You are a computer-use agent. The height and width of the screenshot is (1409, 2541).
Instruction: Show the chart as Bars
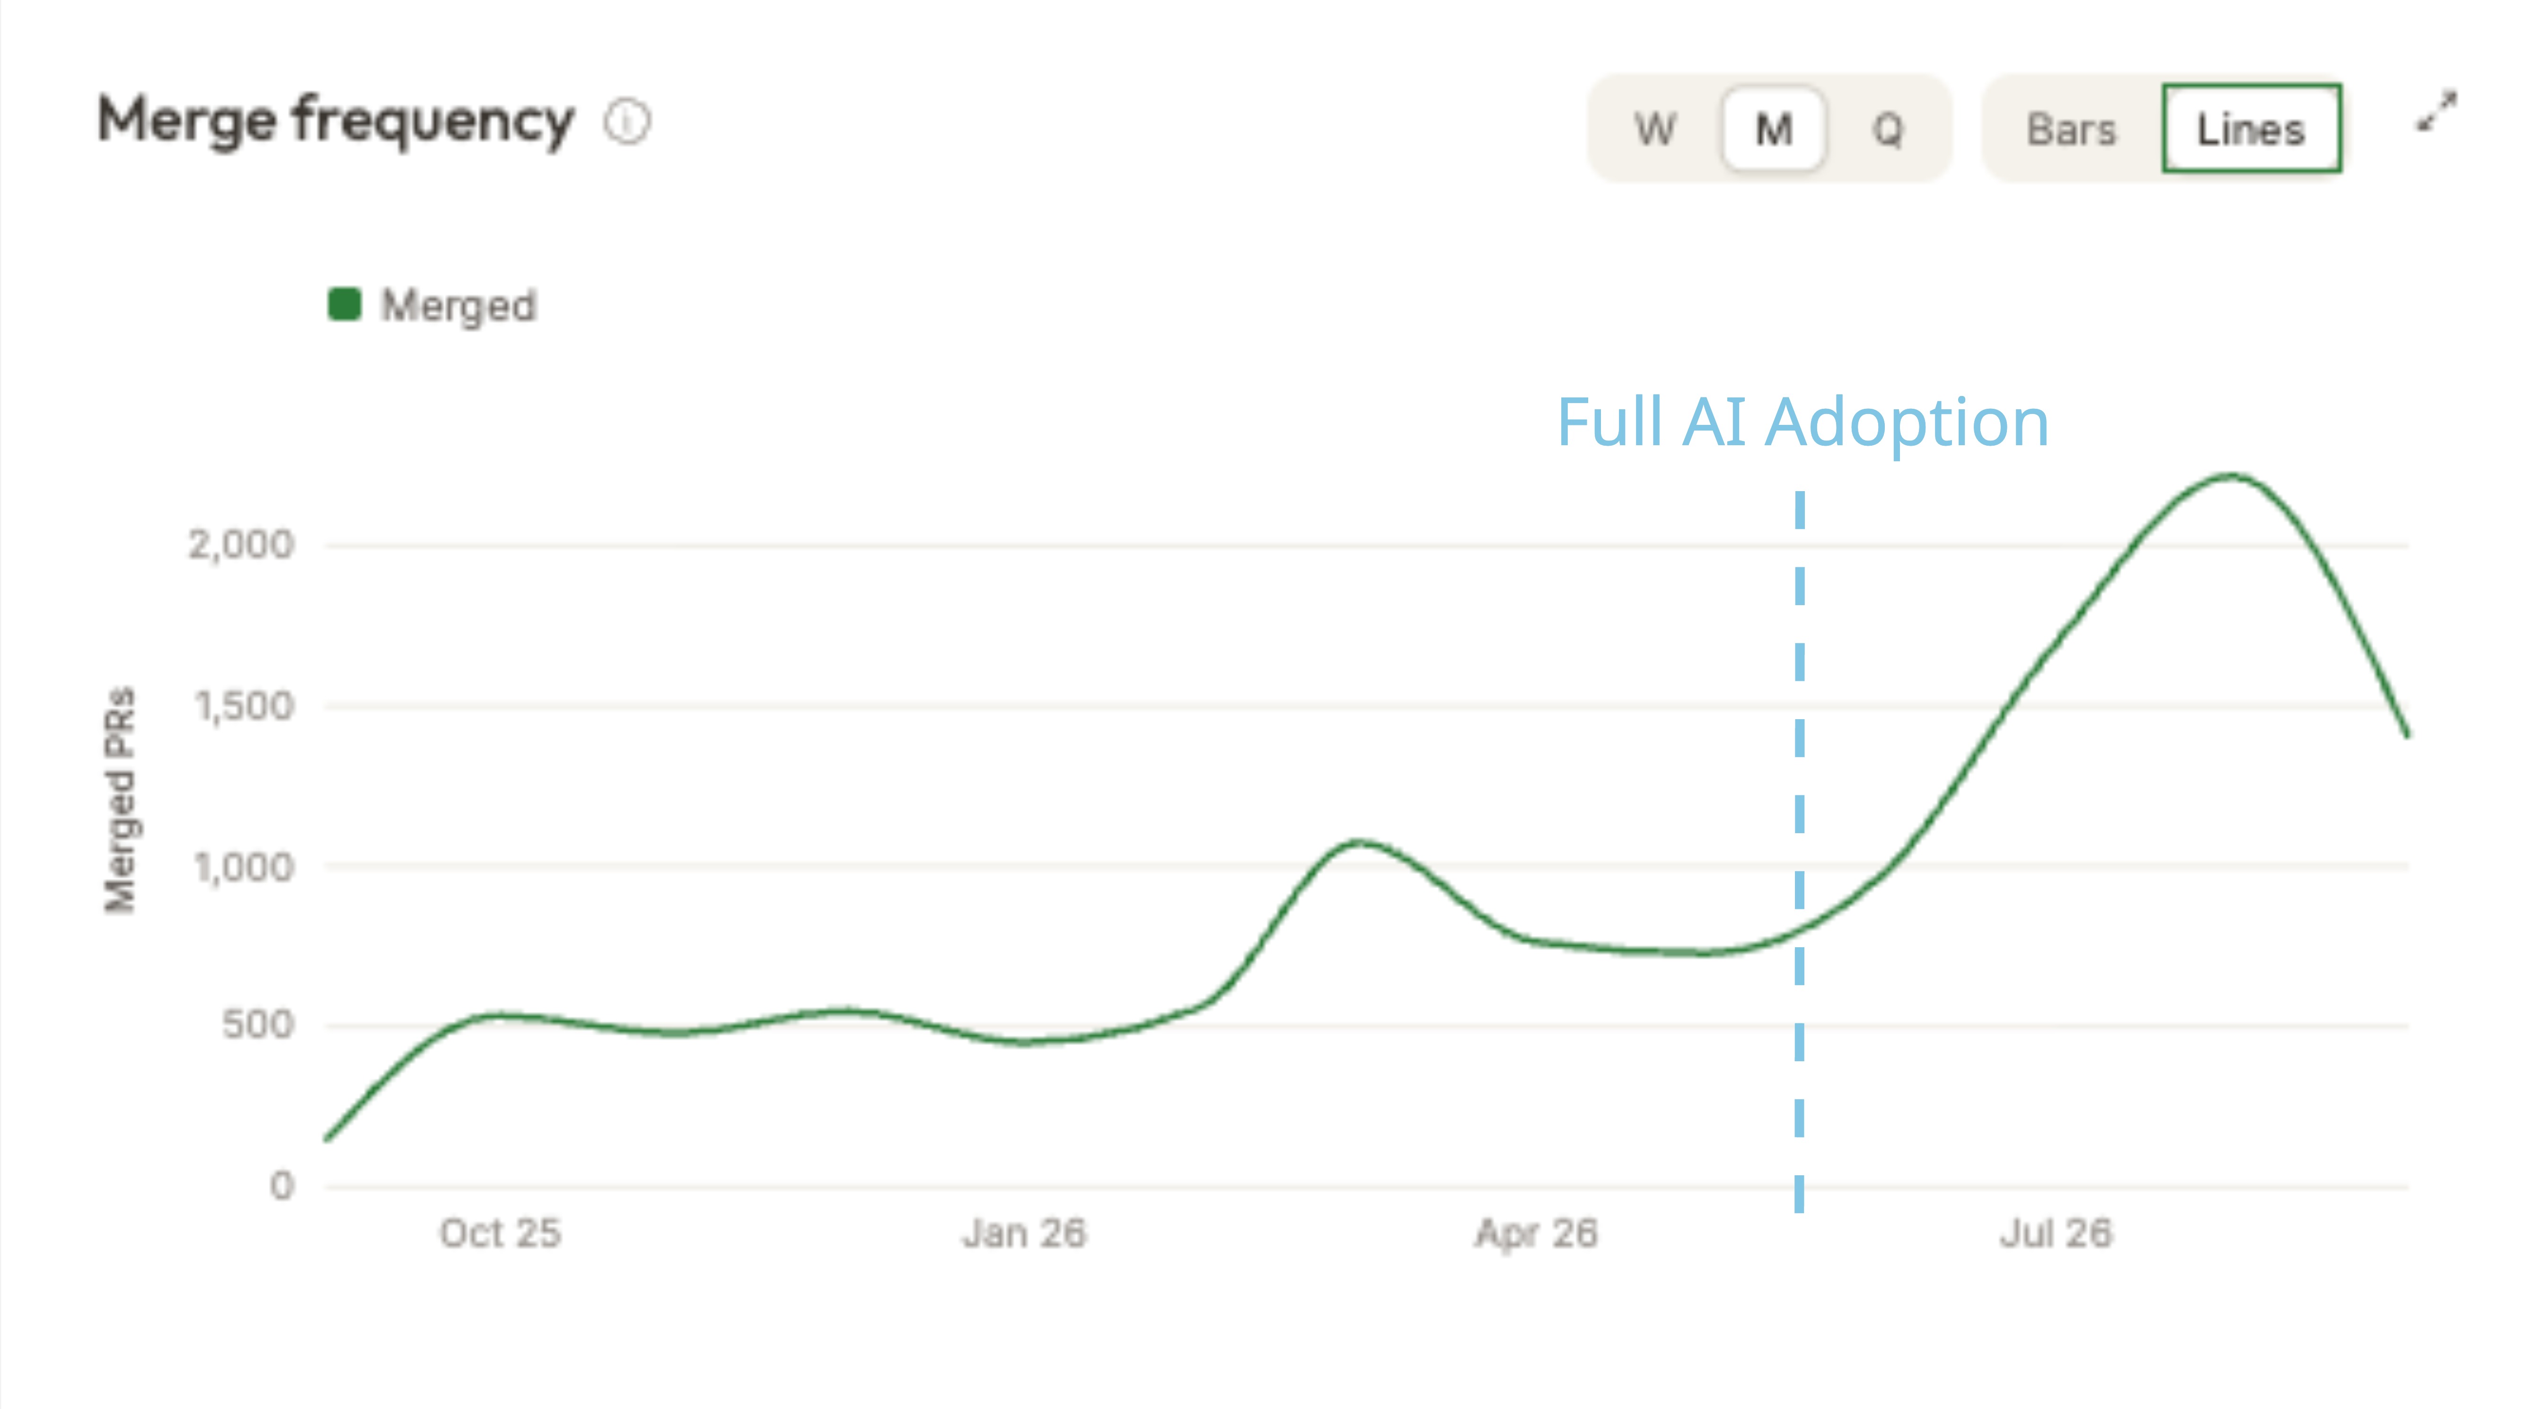[2072, 129]
